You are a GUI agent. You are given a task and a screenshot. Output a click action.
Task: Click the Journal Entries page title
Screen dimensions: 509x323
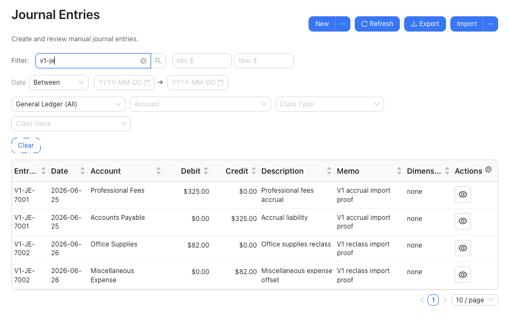(55, 15)
